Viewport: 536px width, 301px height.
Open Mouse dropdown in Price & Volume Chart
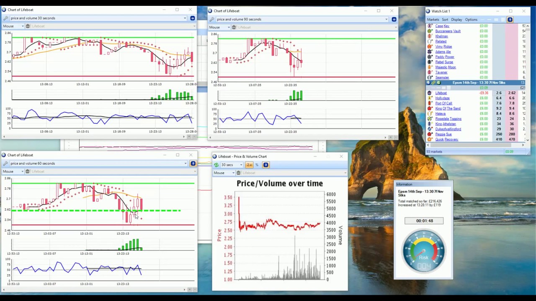(224, 173)
